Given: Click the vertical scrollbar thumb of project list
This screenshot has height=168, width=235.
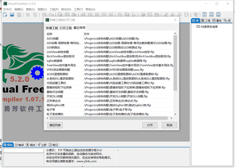Looking at the screenshot, I should pyautogui.click(x=175, y=63).
